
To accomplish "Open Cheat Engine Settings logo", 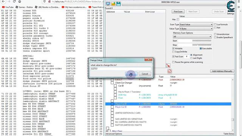I will coord(230,6).
